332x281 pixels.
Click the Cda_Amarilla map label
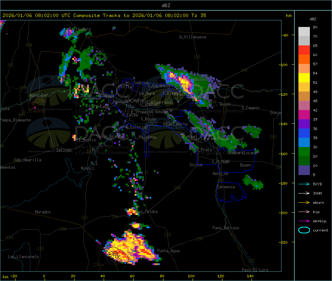28,160
